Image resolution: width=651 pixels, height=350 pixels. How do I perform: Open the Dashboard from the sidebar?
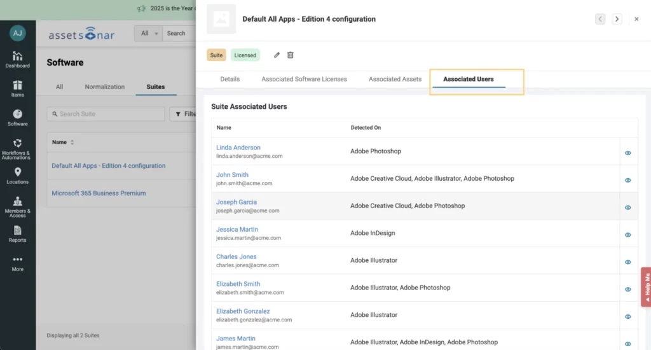18,59
